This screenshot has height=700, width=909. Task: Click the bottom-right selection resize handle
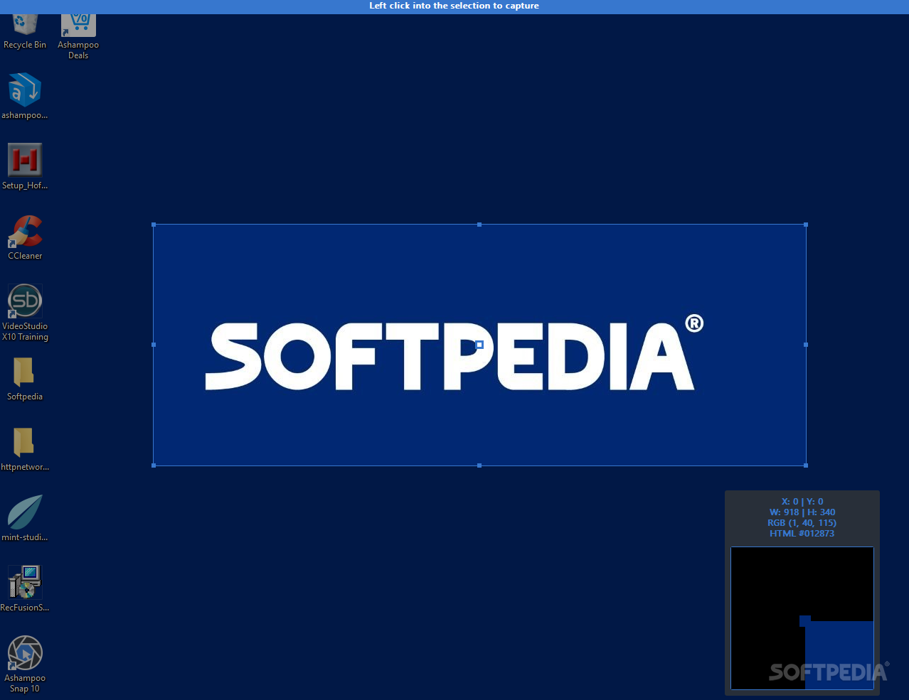point(806,465)
